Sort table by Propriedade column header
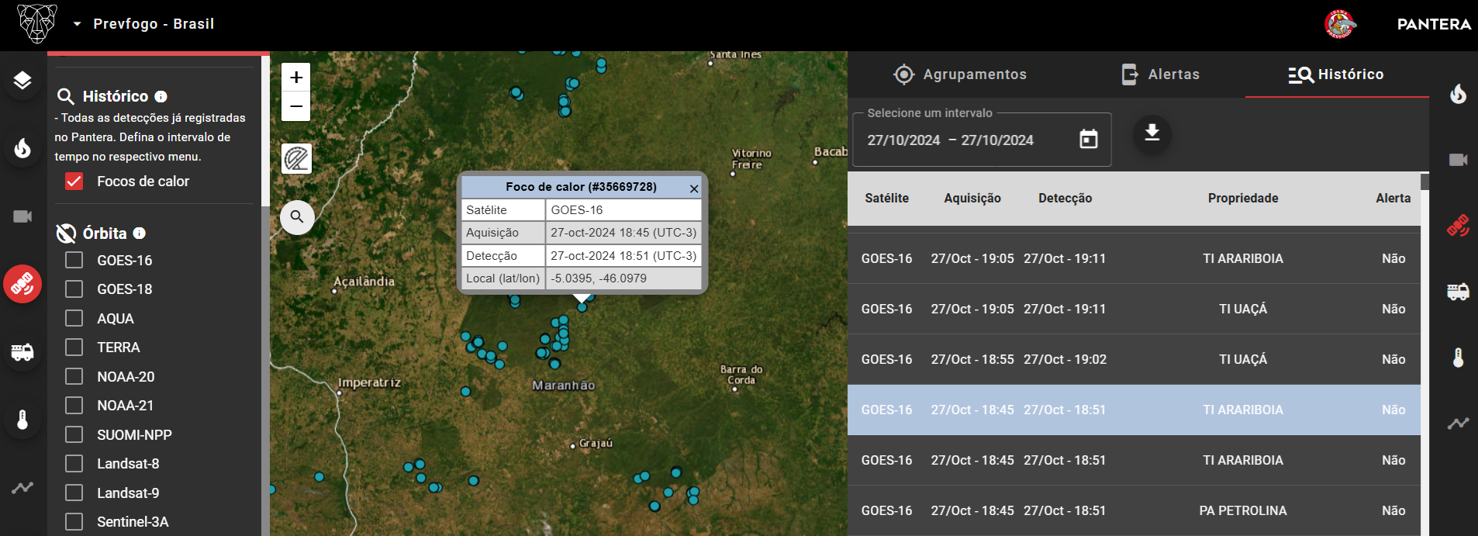This screenshot has width=1478, height=536. coord(1243,199)
